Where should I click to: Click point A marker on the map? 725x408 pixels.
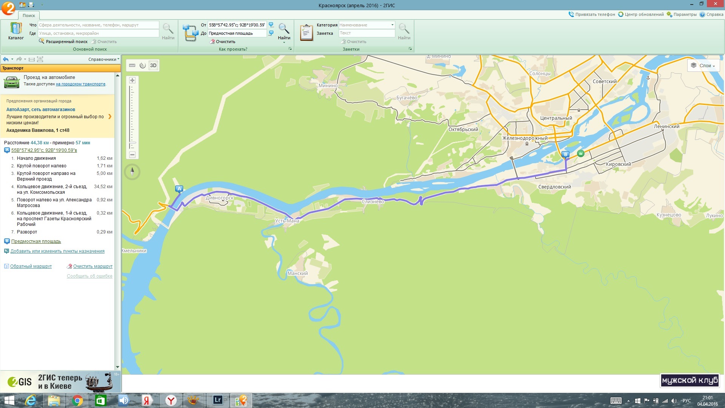179,189
